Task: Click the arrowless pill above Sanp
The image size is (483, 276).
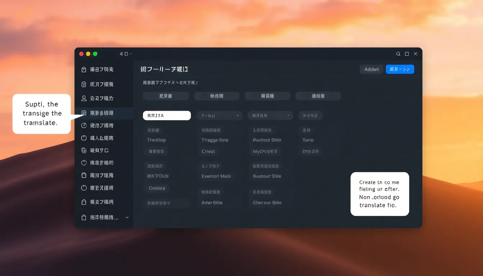Action: 310,115
